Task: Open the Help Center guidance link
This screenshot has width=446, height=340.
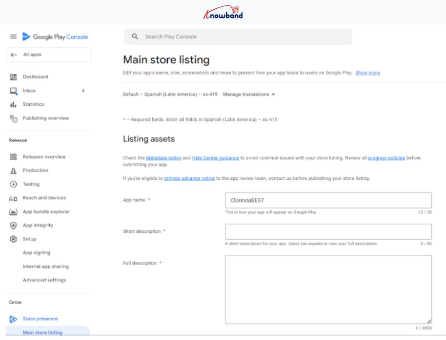Action: click(215, 158)
